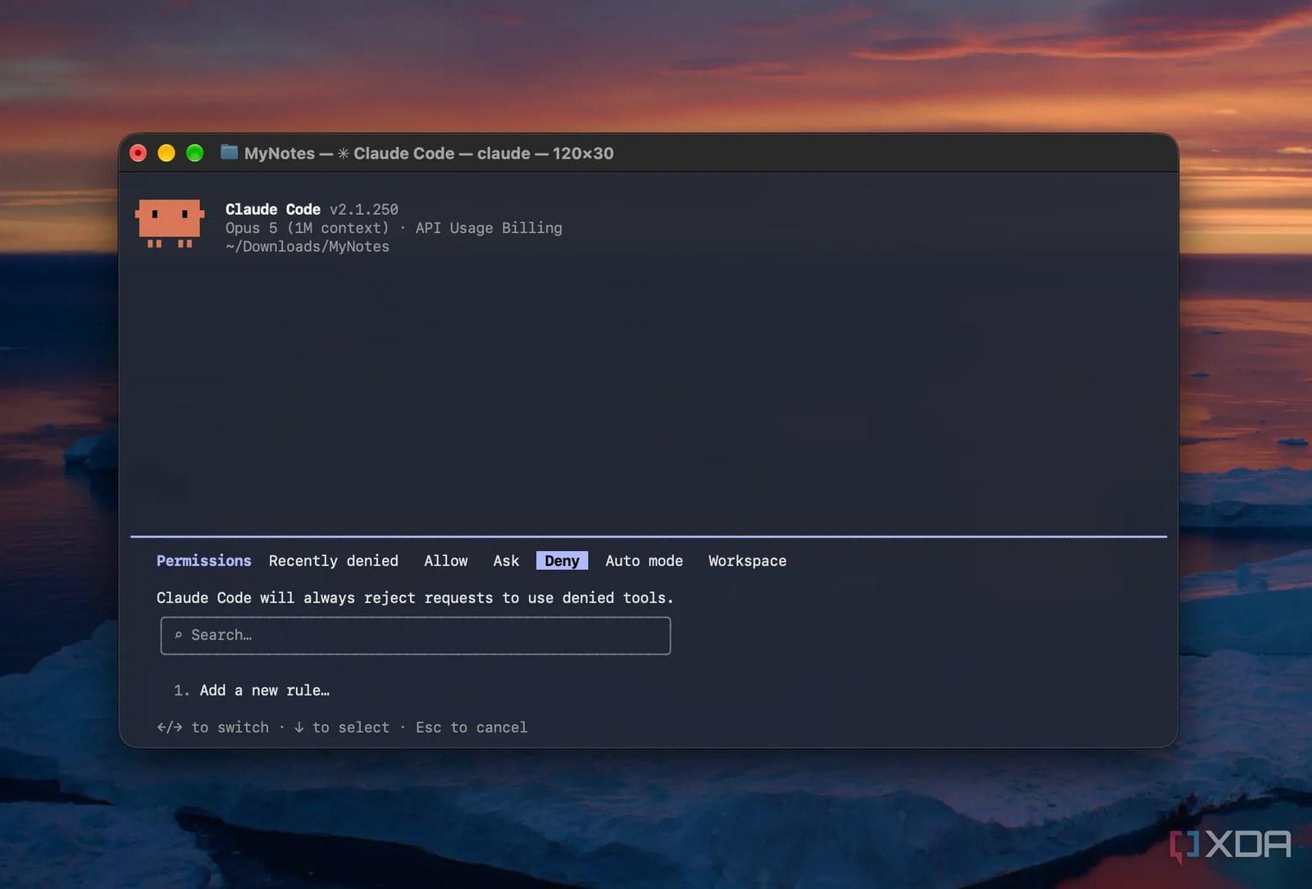Screen dimensions: 1312x889
Task: Open the Allow permissions tab
Action: click(446, 561)
